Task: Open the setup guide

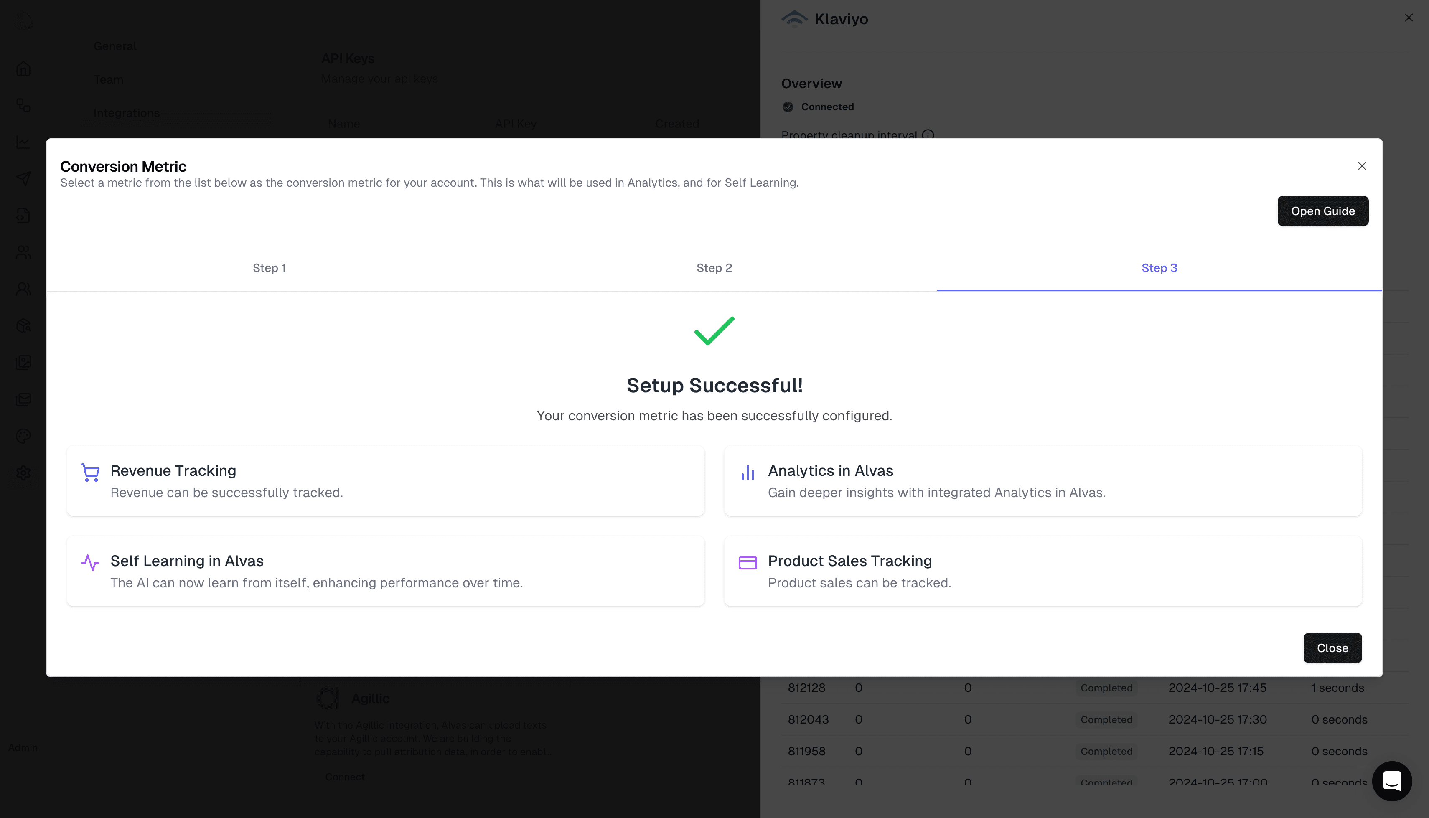Action: (x=1323, y=211)
